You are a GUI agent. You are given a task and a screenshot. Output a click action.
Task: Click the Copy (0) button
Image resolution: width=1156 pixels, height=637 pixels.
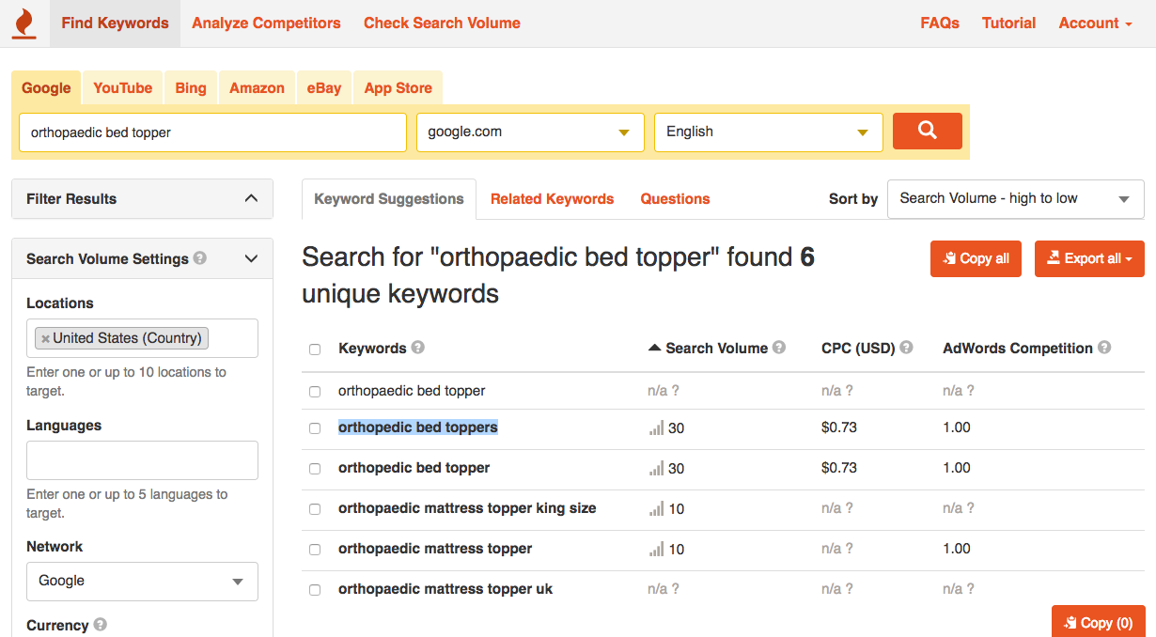pos(1098,622)
